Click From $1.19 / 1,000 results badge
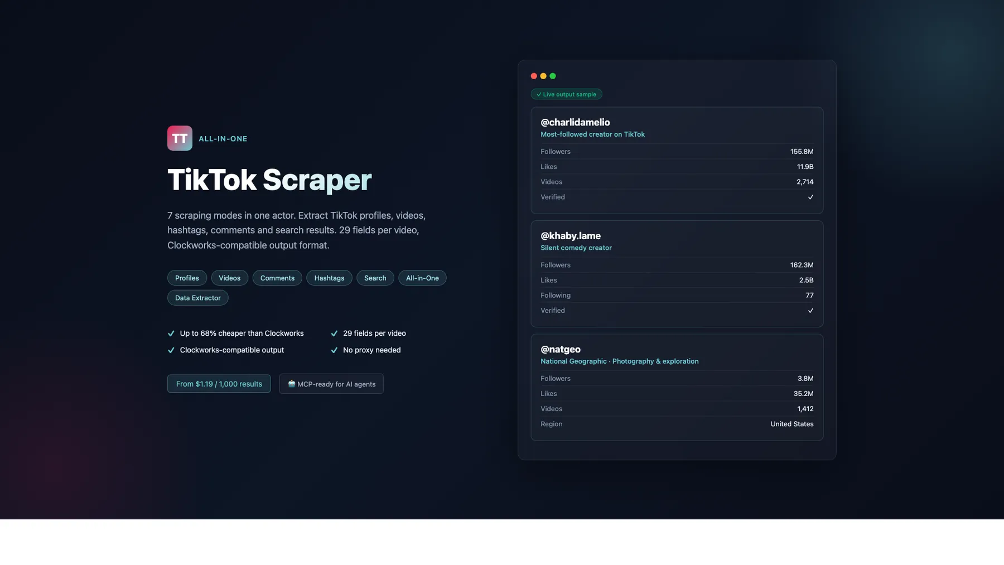 [219, 384]
